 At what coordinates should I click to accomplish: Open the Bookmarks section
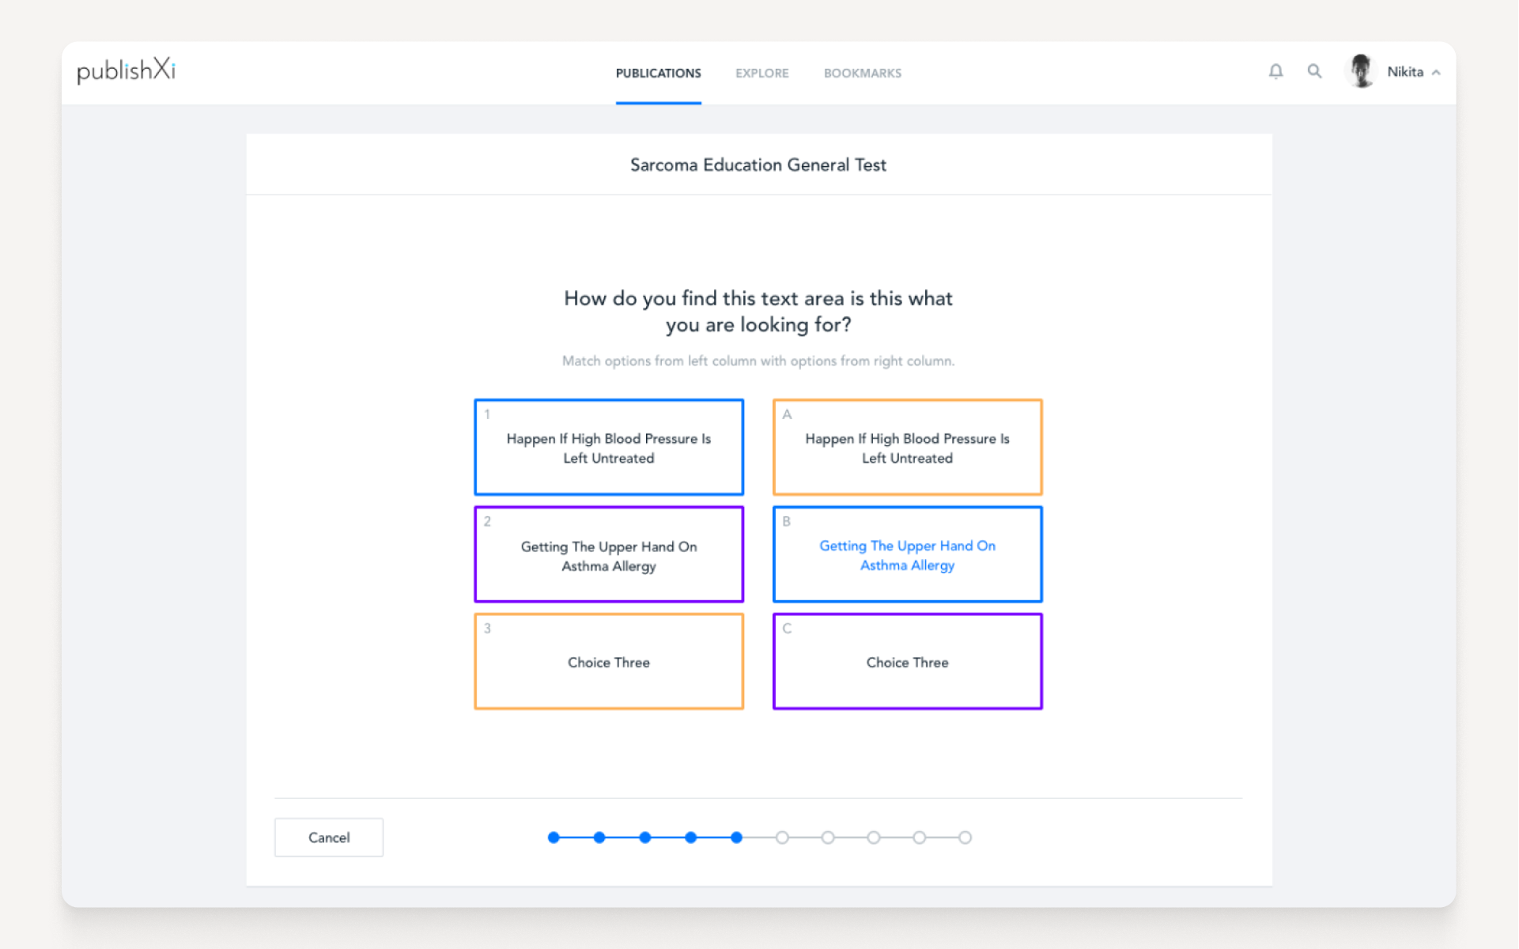coord(862,73)
